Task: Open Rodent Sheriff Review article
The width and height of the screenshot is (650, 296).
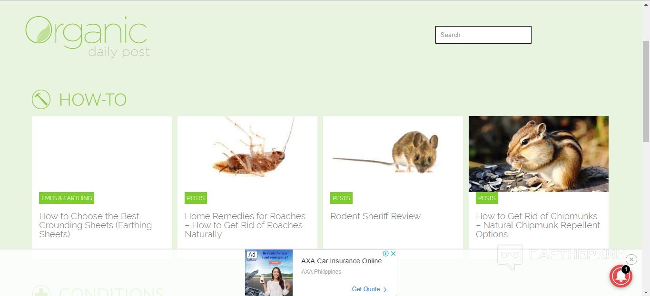Action: tap(375, 216)
